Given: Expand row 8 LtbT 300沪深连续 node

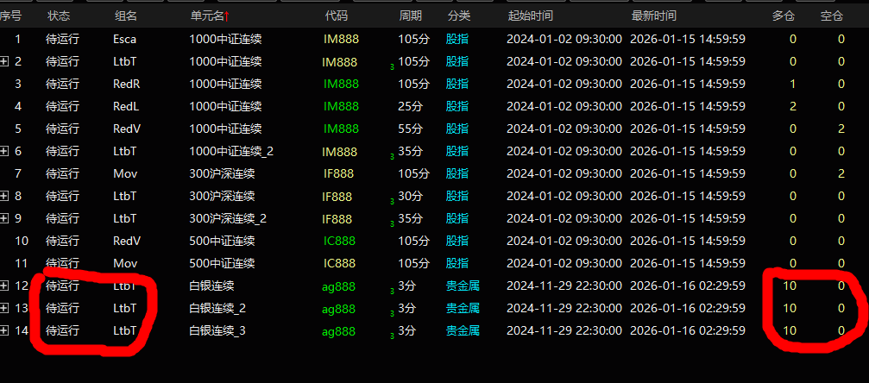Looking at the screenshot, I should coord(4,196).
